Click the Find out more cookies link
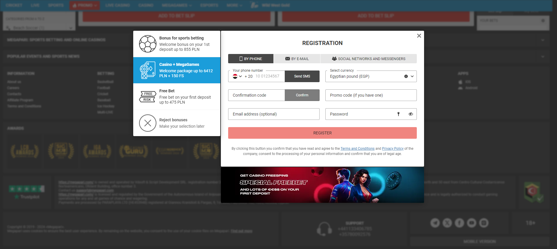The image size is (557, 249). pos(241,231)
